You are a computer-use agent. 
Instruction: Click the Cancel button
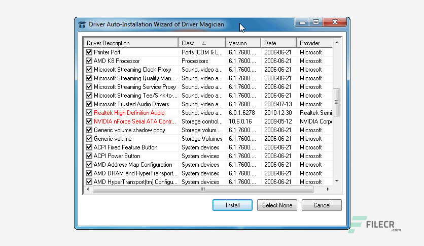click(322, 205)
